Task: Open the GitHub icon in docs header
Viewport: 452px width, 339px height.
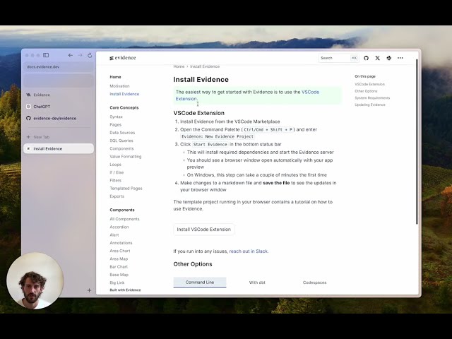Action: (x=366, y=58)
